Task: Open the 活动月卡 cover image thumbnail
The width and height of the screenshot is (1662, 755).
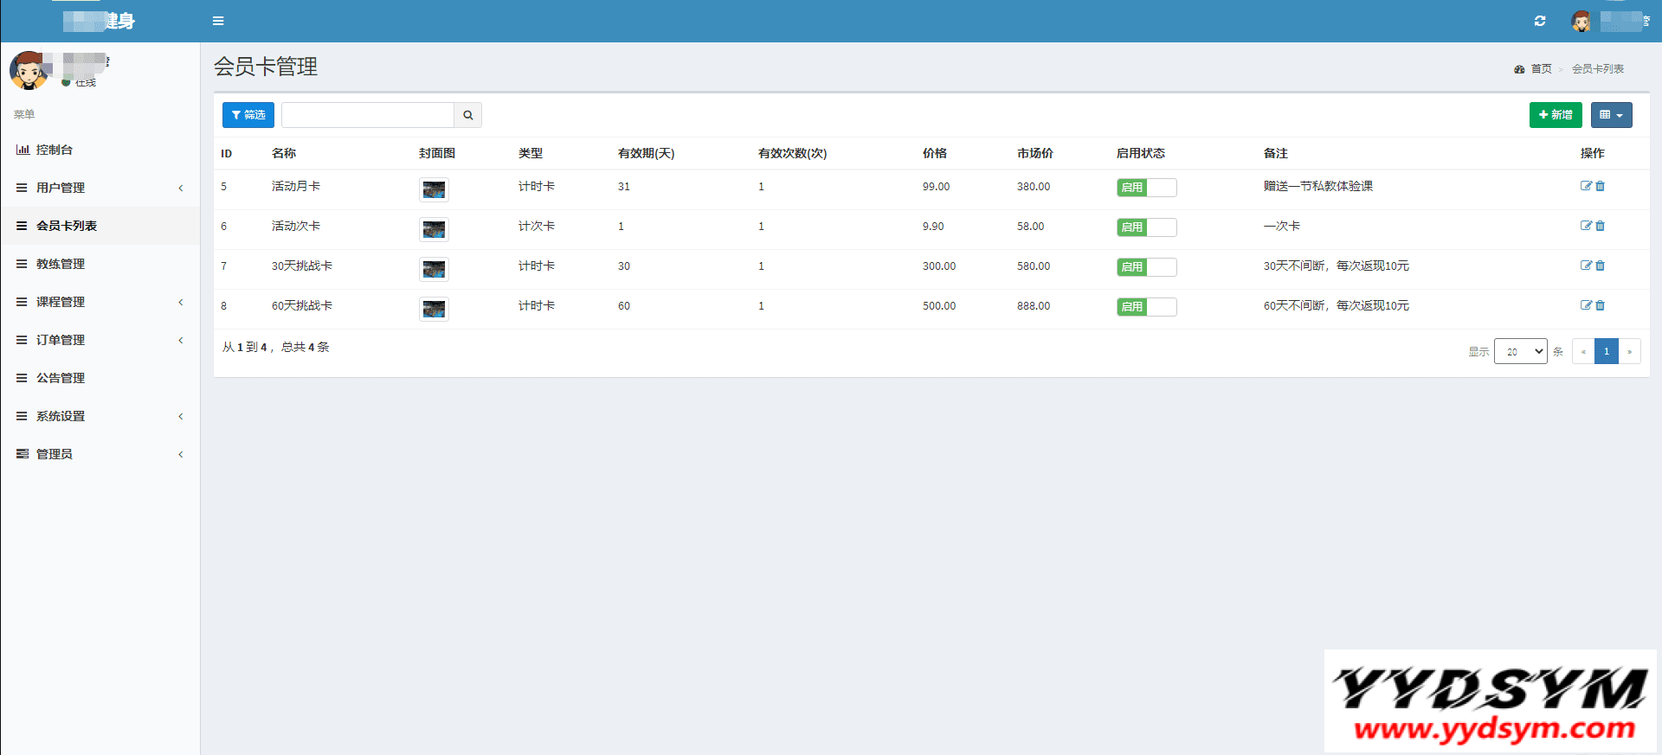Action: coord(434,189)
